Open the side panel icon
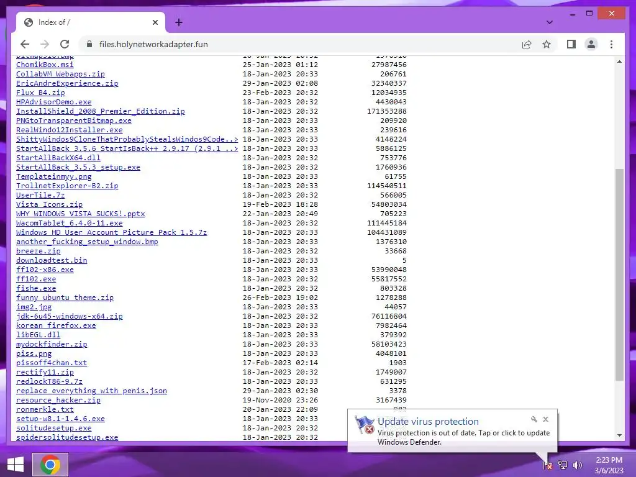 [571, 44]
